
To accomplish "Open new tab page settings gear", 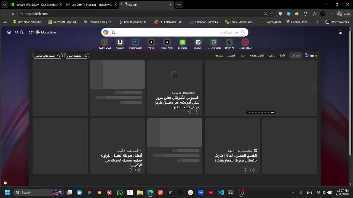I will (x=9, y=32).
